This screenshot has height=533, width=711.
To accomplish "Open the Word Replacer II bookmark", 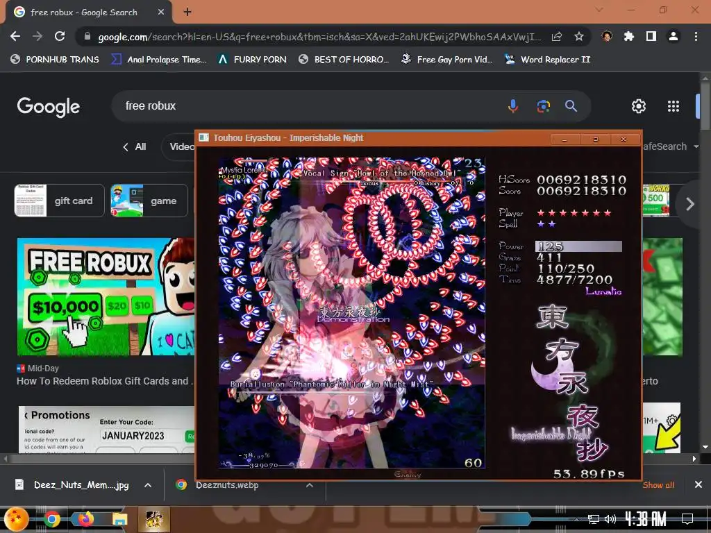I will (x=548, y=60).
